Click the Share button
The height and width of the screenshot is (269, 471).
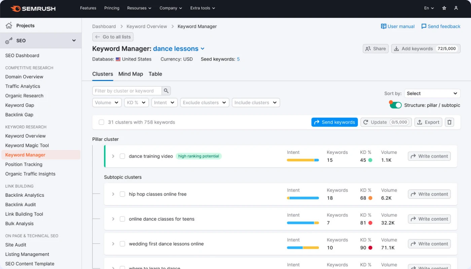[x=376, y=49]
